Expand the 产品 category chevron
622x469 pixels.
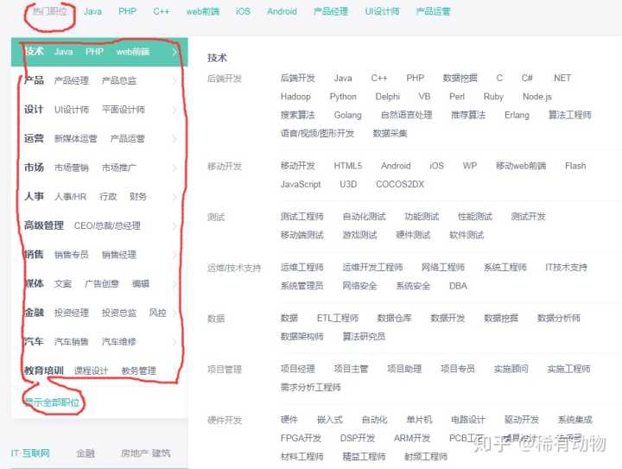pyautogui.click(x=175, y=81)
